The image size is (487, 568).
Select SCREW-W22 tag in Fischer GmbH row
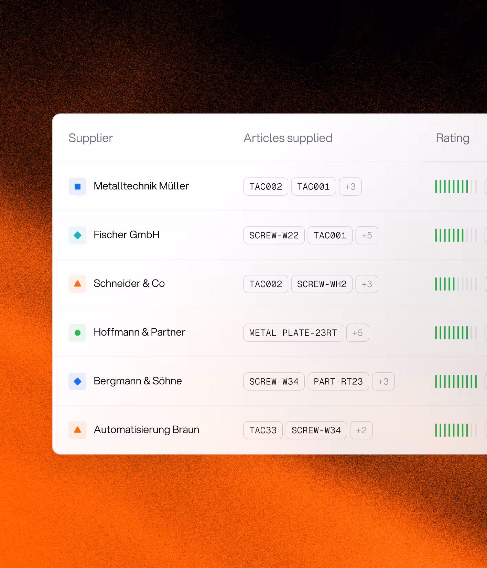pyautogui.click(x=274, y=235)
